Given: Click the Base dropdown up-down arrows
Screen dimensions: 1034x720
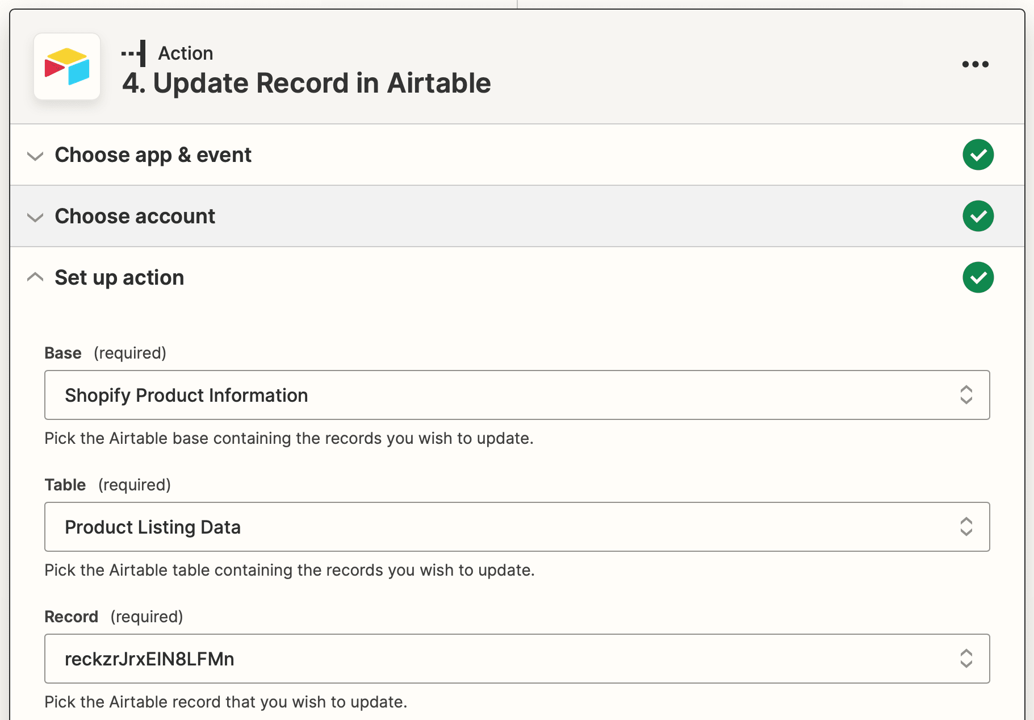Looking at the screenshot, I should (966, 395).
